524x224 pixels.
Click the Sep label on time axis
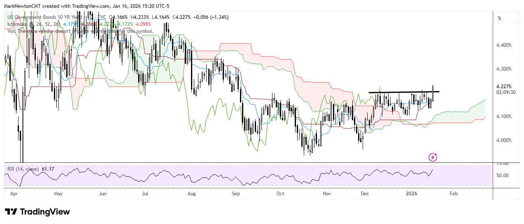coord(235,193)
